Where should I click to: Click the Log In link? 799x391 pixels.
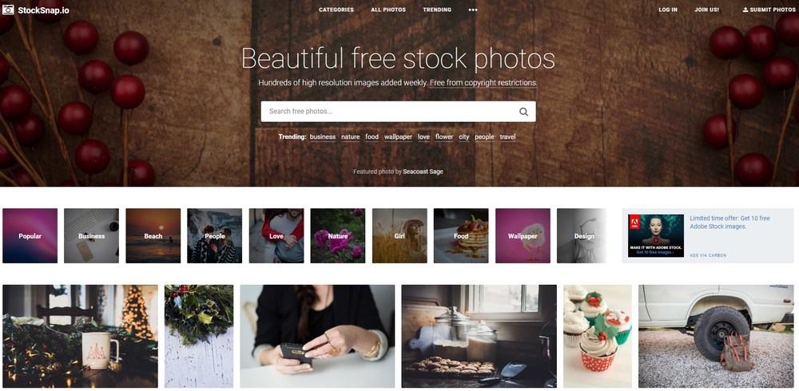[668, 10]
